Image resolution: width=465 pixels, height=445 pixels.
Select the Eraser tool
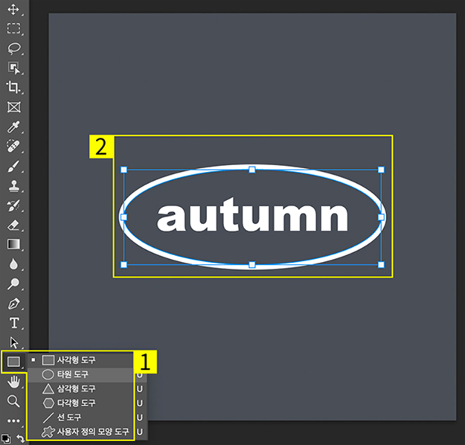coord(13,225)
